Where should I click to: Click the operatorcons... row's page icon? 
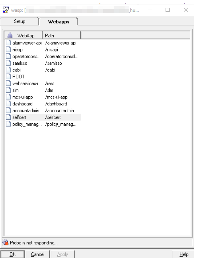(x=8, y=56)
